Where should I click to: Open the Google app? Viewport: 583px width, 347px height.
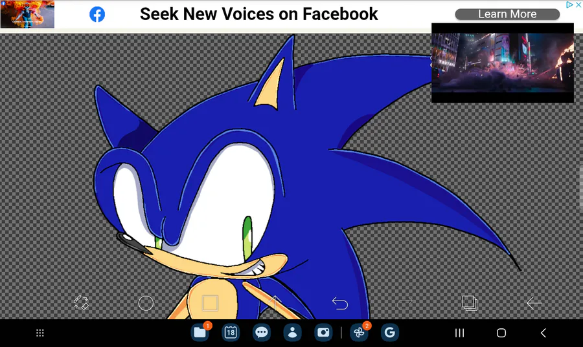390,333
